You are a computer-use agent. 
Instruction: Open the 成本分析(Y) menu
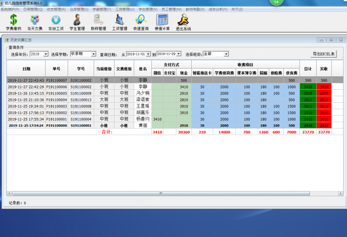click(218, 9)
